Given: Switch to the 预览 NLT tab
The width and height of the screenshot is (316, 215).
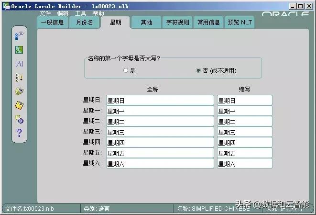Looking at the screenshot, I should (x=240, y=22).
